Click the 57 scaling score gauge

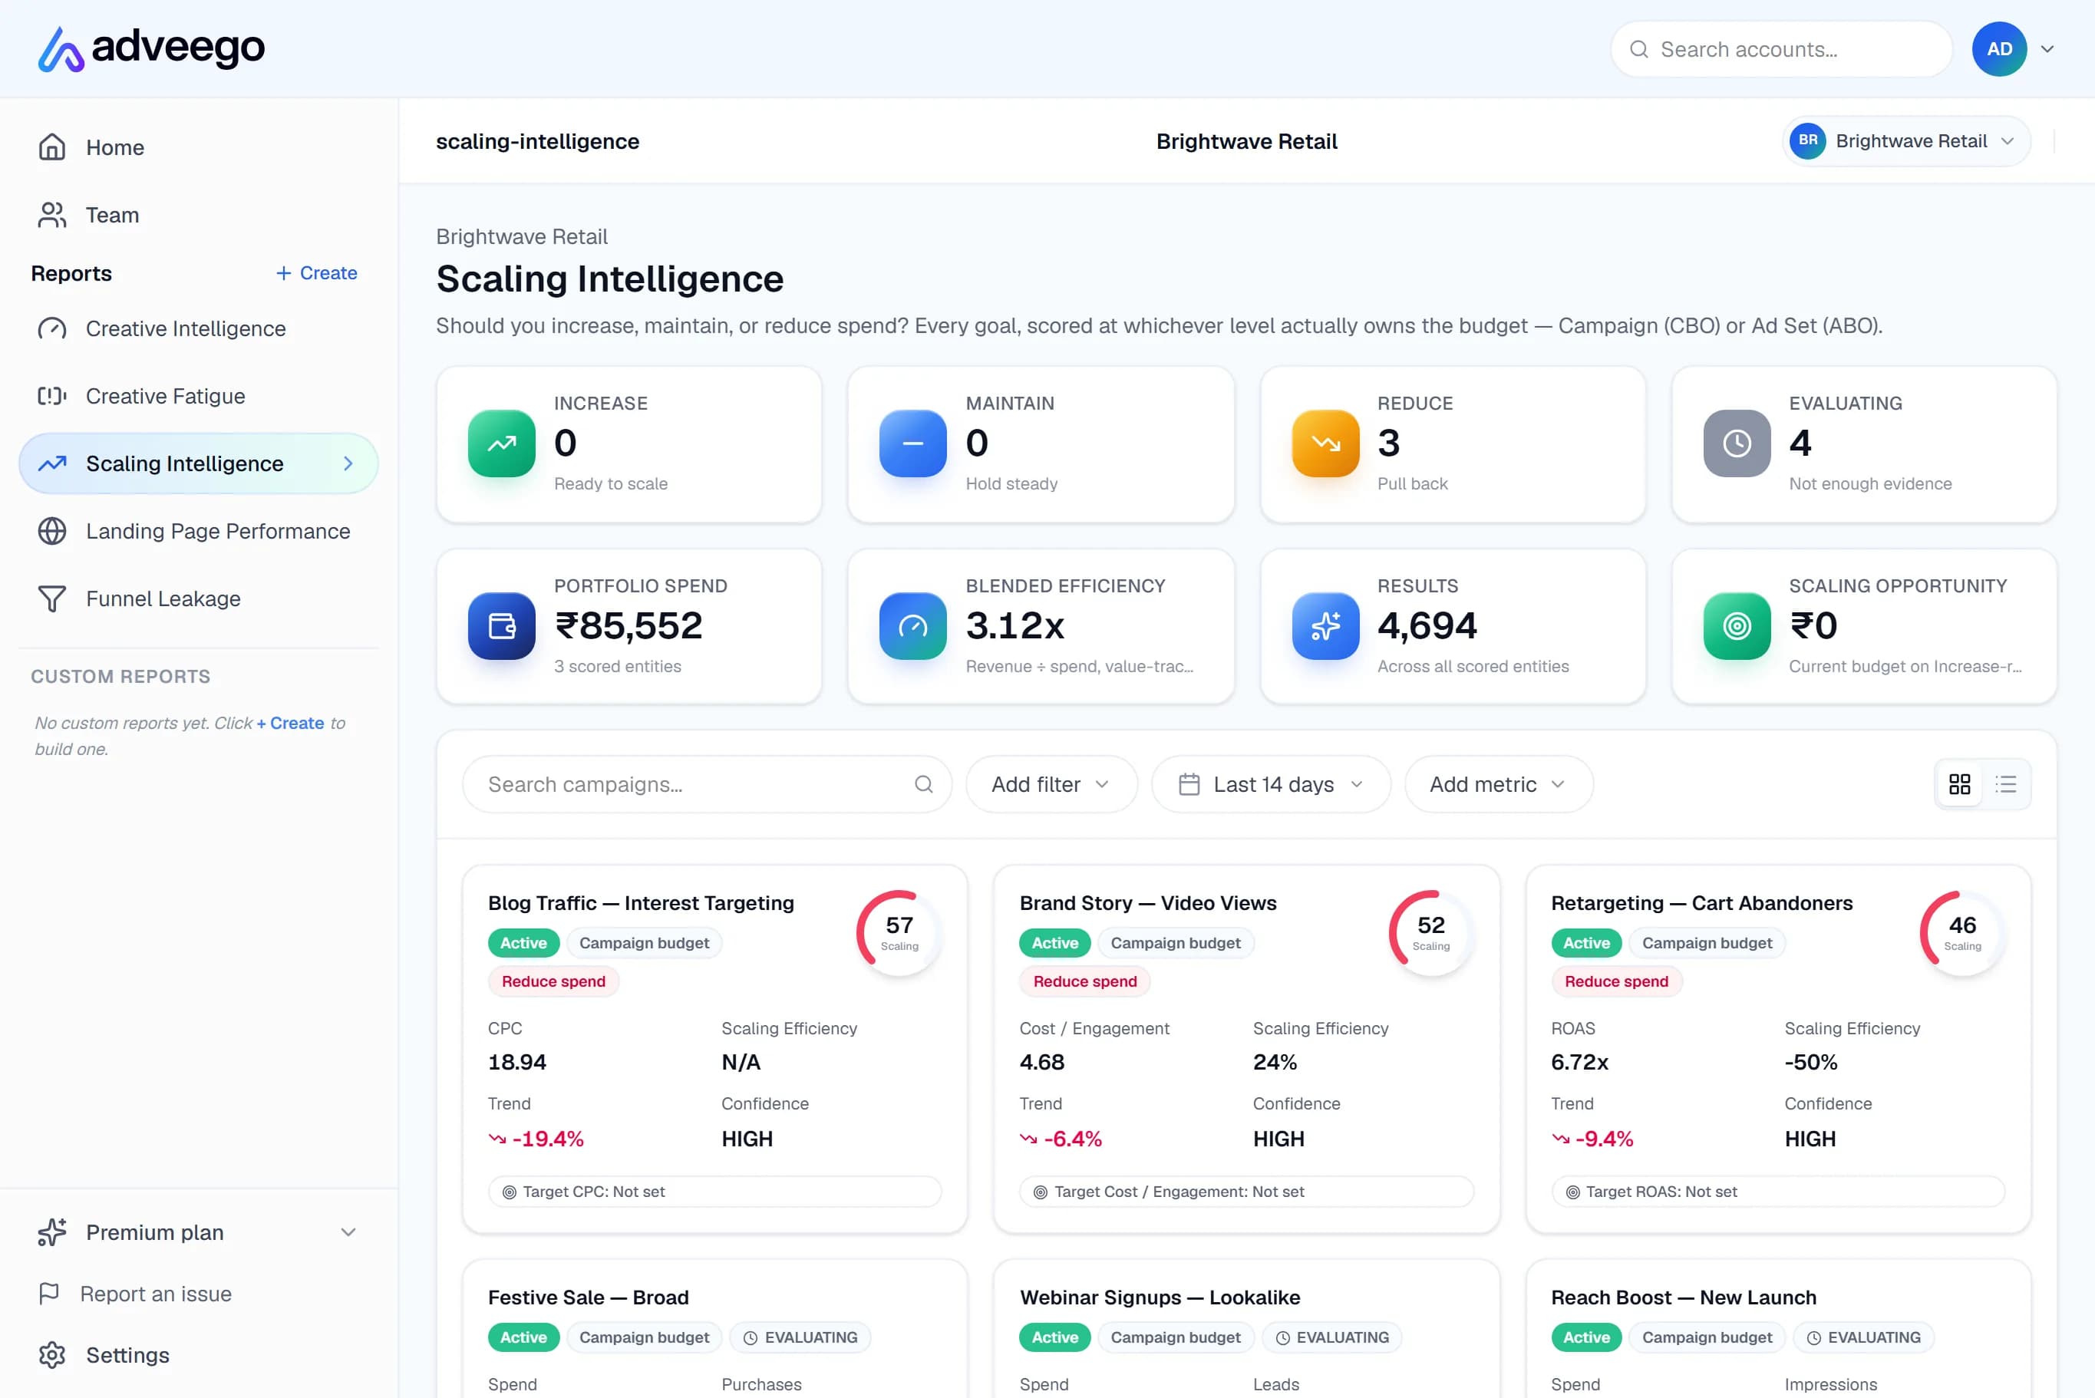[x=899, y=931]
